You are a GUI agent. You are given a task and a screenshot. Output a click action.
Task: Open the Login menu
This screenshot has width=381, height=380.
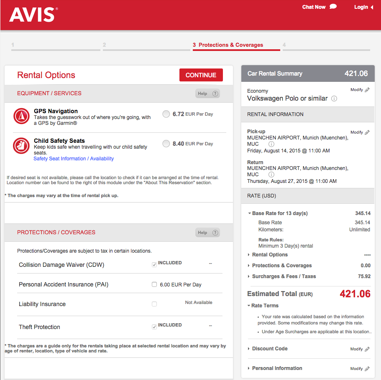click(x=363, y=7)
